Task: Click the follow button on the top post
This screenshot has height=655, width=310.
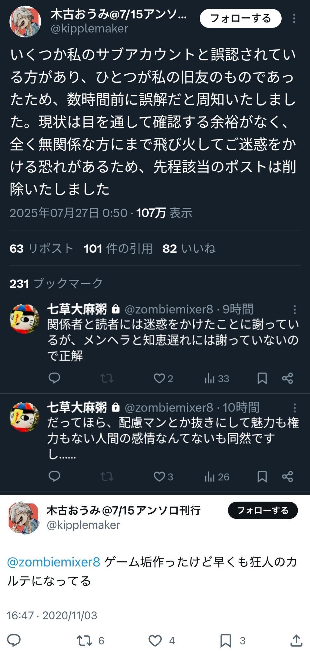Action: pos(240,18)
